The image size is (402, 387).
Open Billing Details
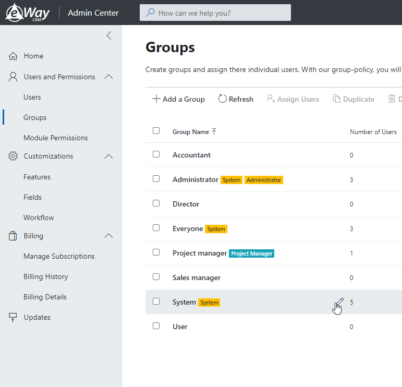point(45,297)
